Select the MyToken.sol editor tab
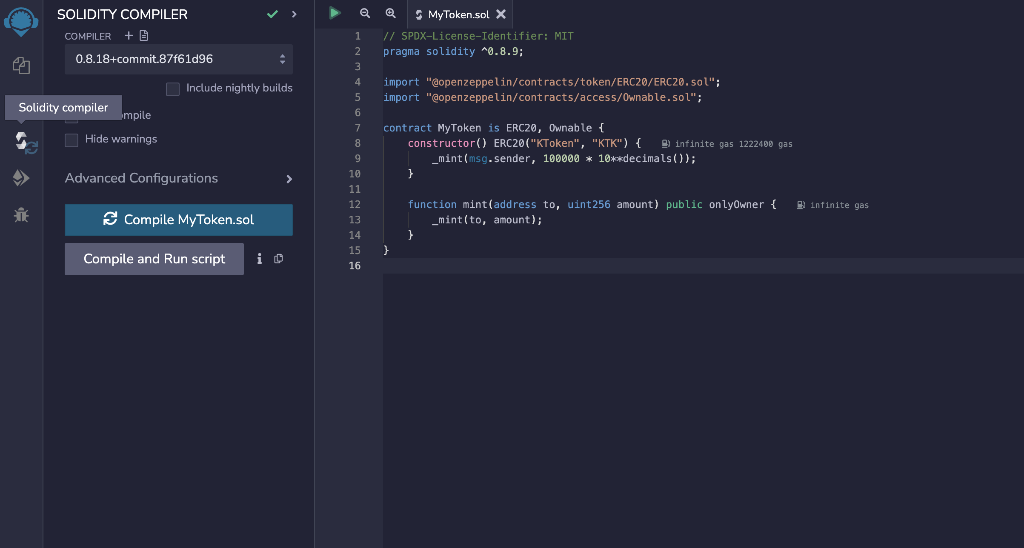Screen dimensions: 1024x548 tap(457, 14)
